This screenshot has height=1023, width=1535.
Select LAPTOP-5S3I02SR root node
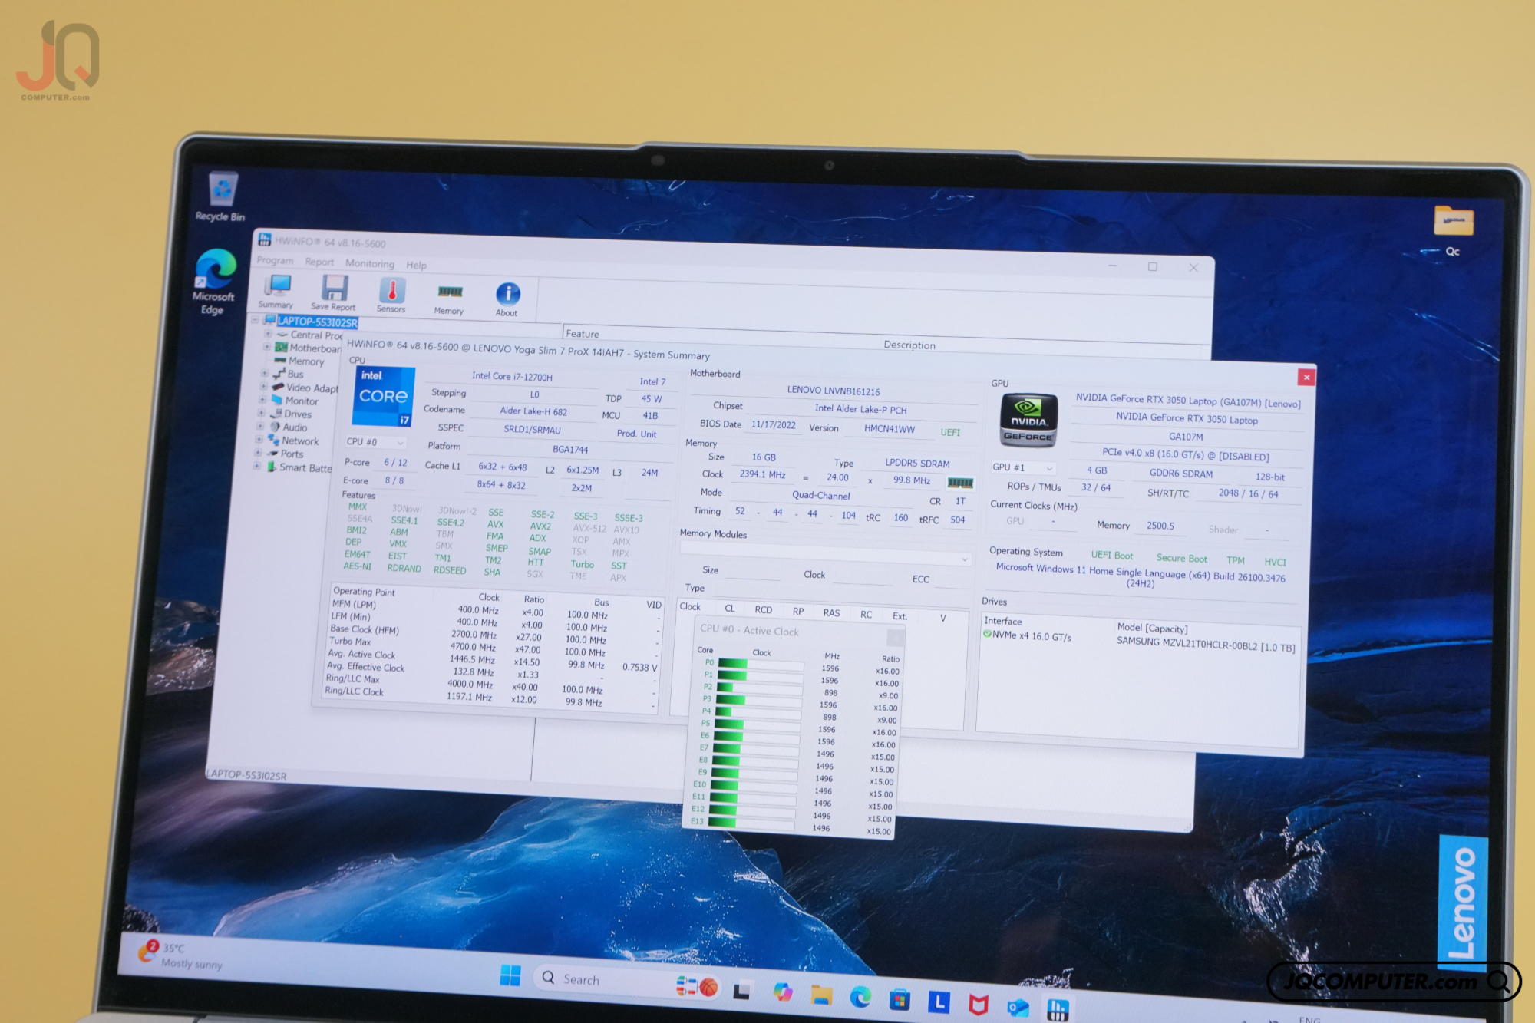(x=318, y=322)
